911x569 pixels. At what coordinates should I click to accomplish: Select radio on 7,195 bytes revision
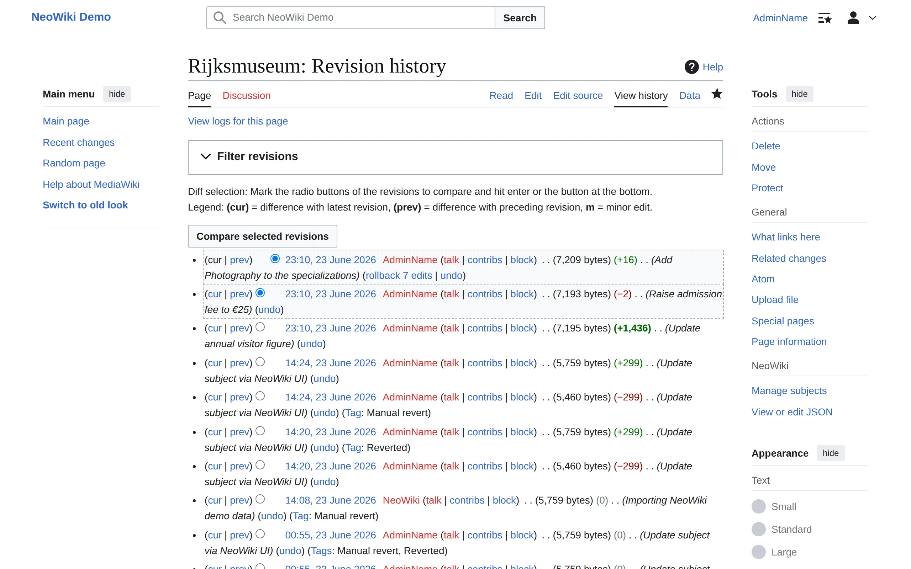pos(260,327)
